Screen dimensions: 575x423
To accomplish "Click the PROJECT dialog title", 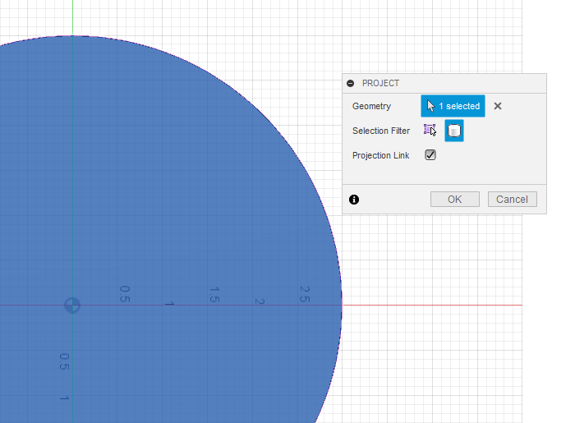I will click(x=380, y=83).
